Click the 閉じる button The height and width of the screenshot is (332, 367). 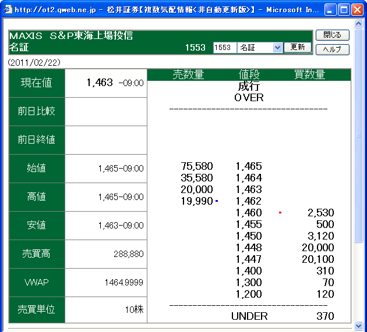click(x=332, y=35)
